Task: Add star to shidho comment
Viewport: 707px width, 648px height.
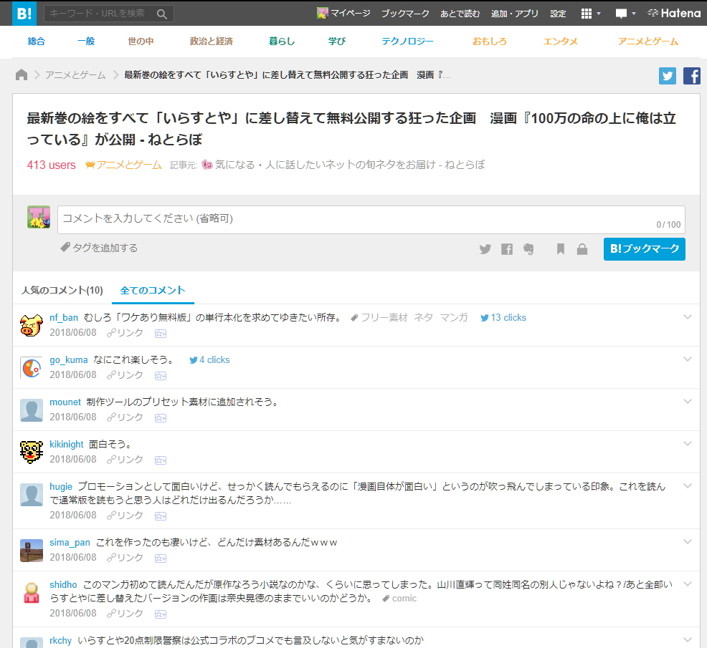Action: (x=161, y=614)
